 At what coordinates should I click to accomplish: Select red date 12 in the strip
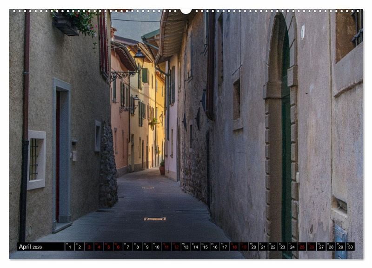click(176, 247)
